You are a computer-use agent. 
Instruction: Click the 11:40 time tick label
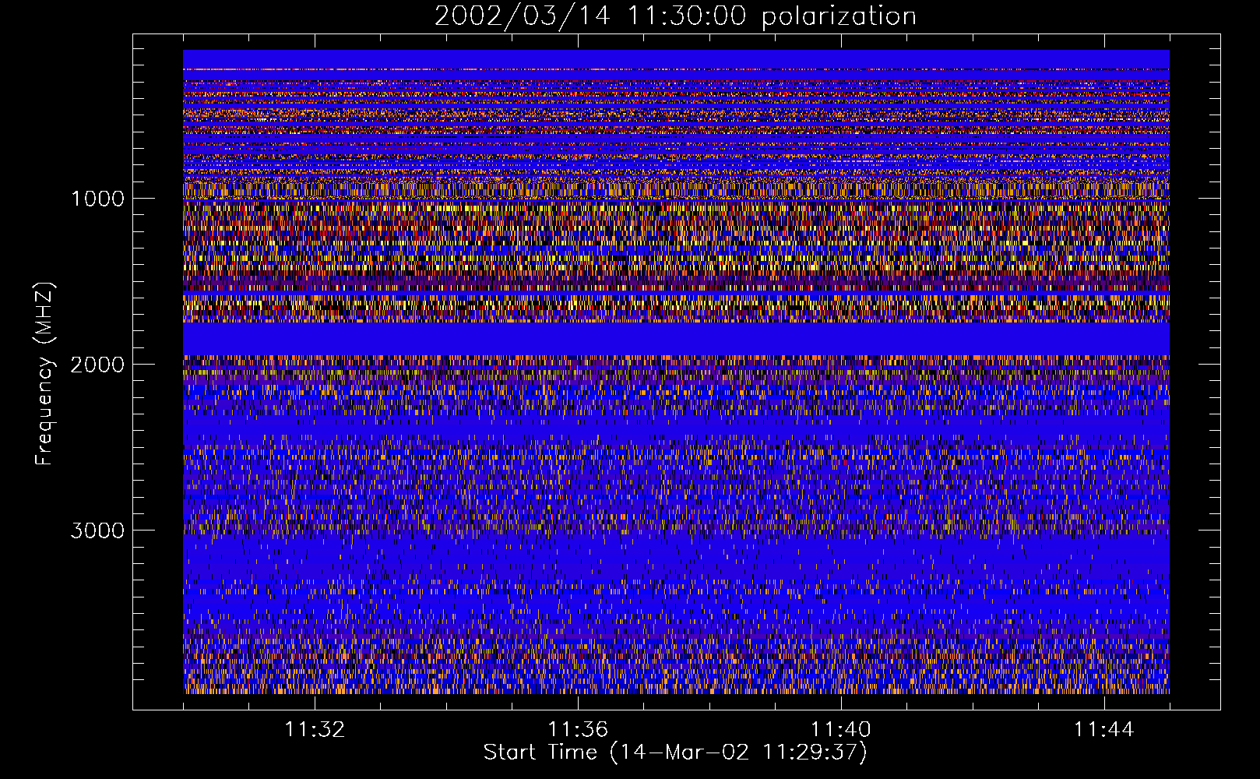841,730
